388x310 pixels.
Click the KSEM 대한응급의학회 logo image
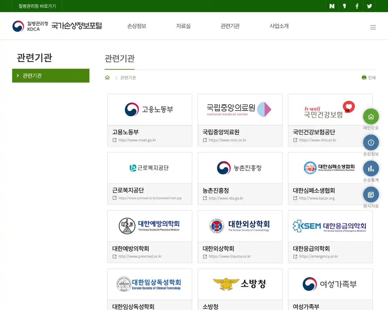(x=329, y=226)
